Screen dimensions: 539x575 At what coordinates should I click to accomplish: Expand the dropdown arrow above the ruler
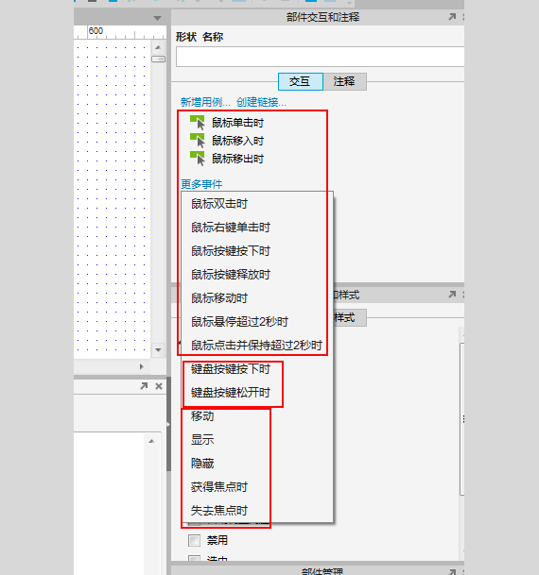tap(158, 18)
